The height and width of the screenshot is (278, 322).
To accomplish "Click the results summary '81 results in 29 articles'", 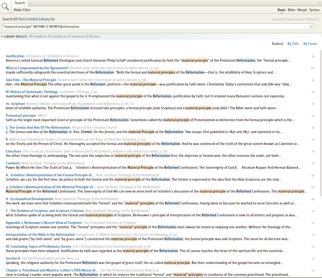I will [x=65, y=37].
